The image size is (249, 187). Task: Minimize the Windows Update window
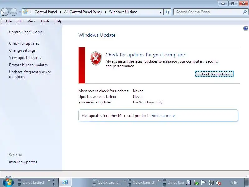pyautogui.click(x=223, y=3)
